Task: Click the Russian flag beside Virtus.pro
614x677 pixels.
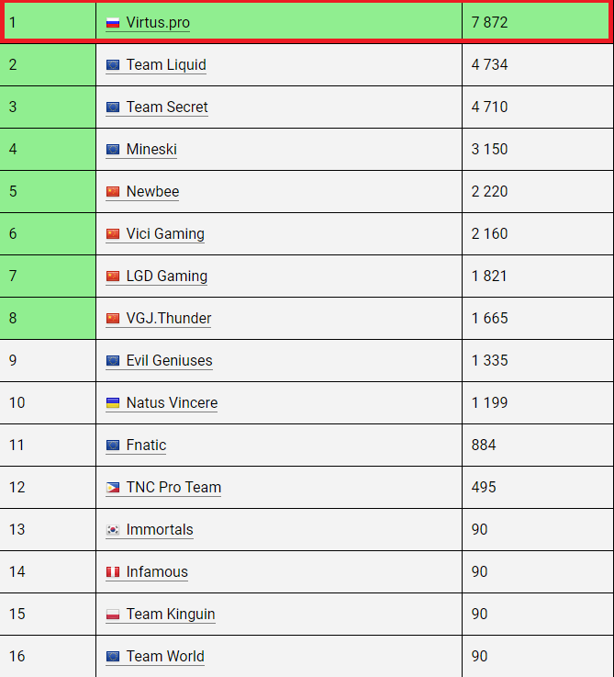Action: (113, 23)
